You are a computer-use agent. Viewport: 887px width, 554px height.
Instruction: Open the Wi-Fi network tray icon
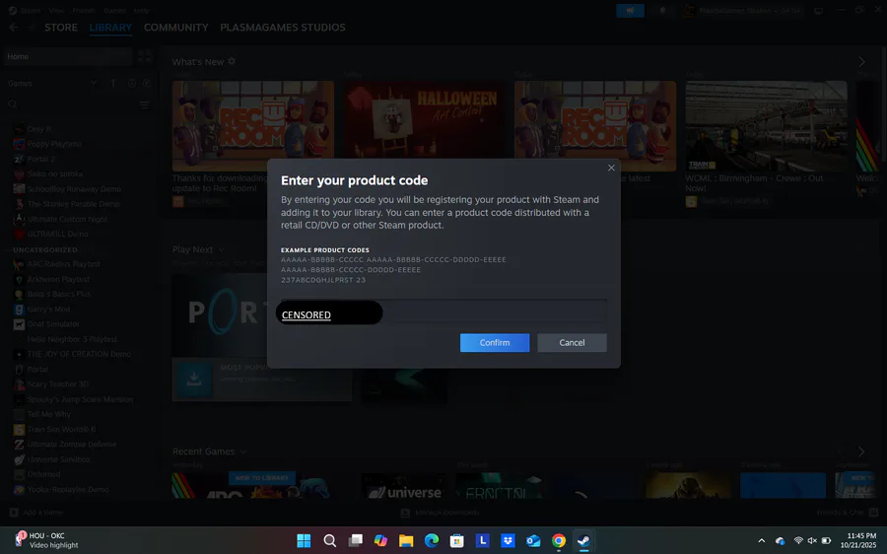798,541
